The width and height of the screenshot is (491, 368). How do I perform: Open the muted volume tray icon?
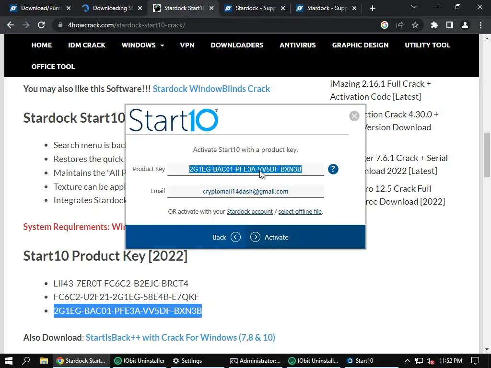(430, 361)
